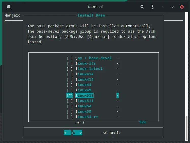Select the linux419 kernel entry
The image size is (190, 143).
pyautogui.click(x=84, y=79)
